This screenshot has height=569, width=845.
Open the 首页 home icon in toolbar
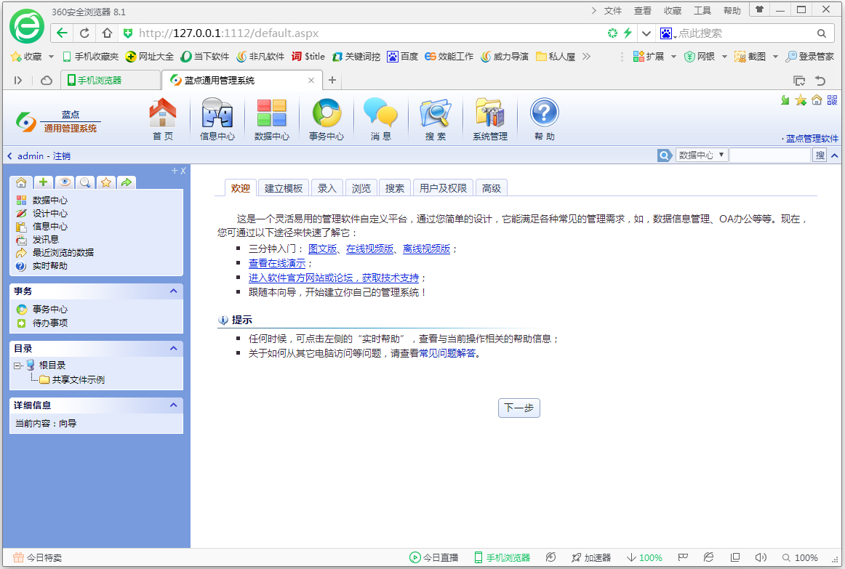(163, 119)
